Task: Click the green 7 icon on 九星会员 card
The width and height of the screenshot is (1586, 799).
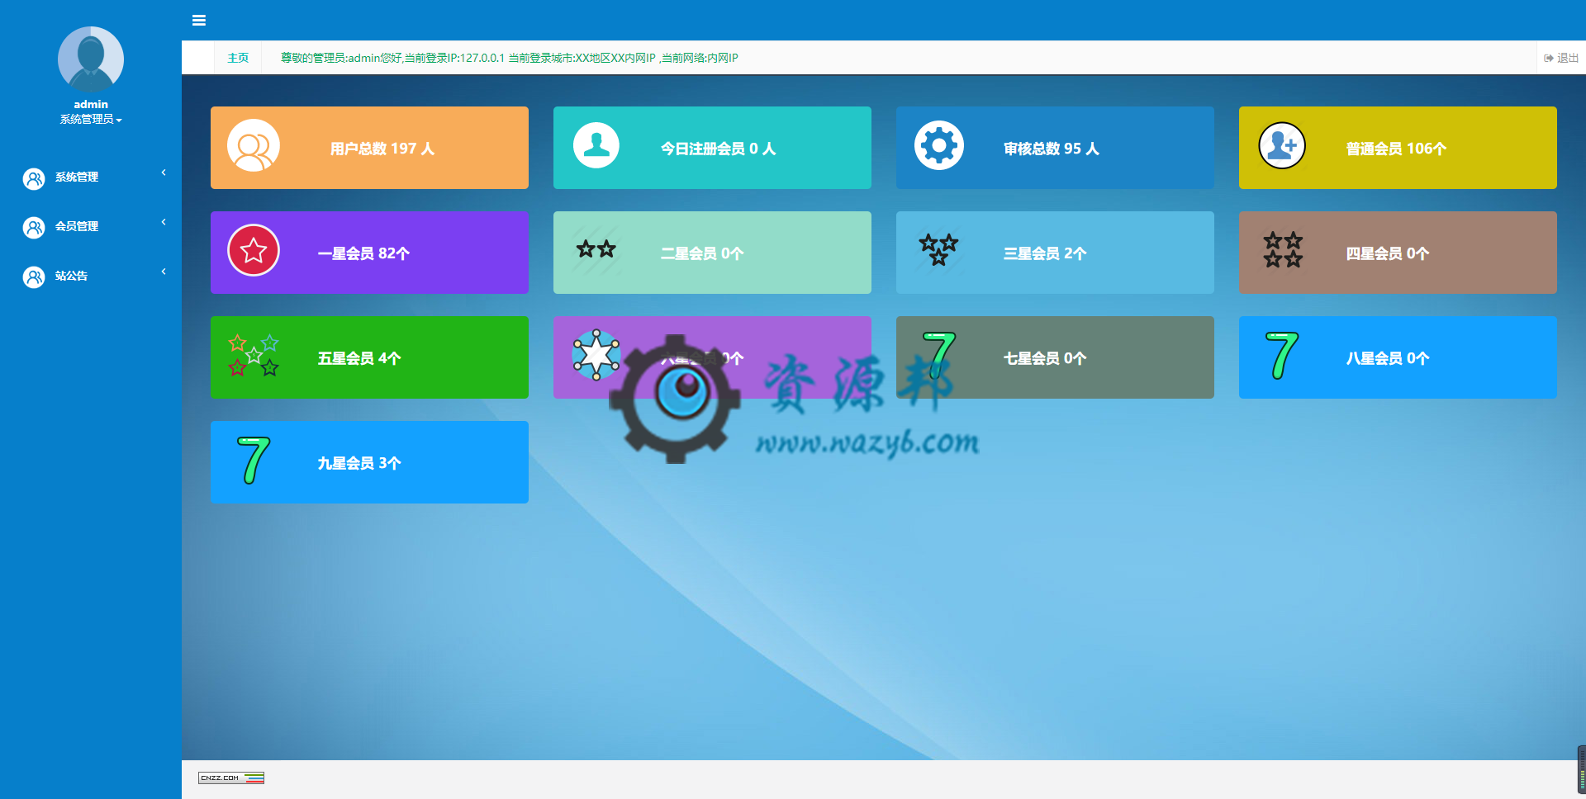Action: (x=254, y=460)
